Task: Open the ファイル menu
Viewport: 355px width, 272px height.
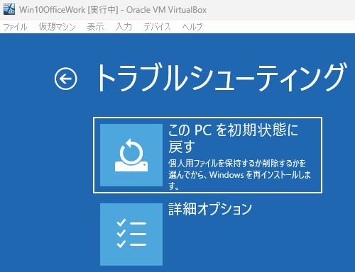Action: pyautogui.click(x=15, y=27)
